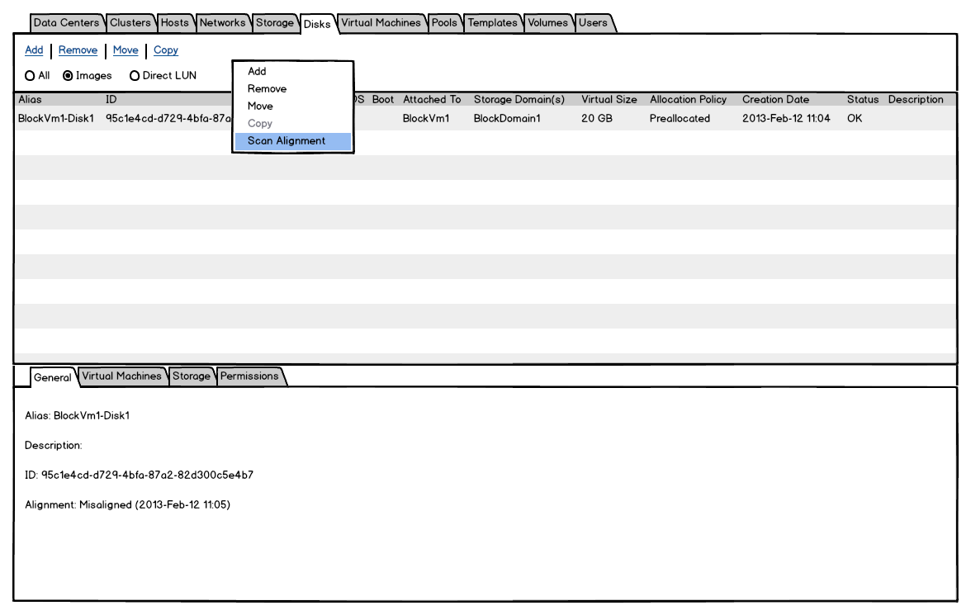Switch to the Storage main tab
The width and height of the screenshot is (971, 615).
pos(274,23)
